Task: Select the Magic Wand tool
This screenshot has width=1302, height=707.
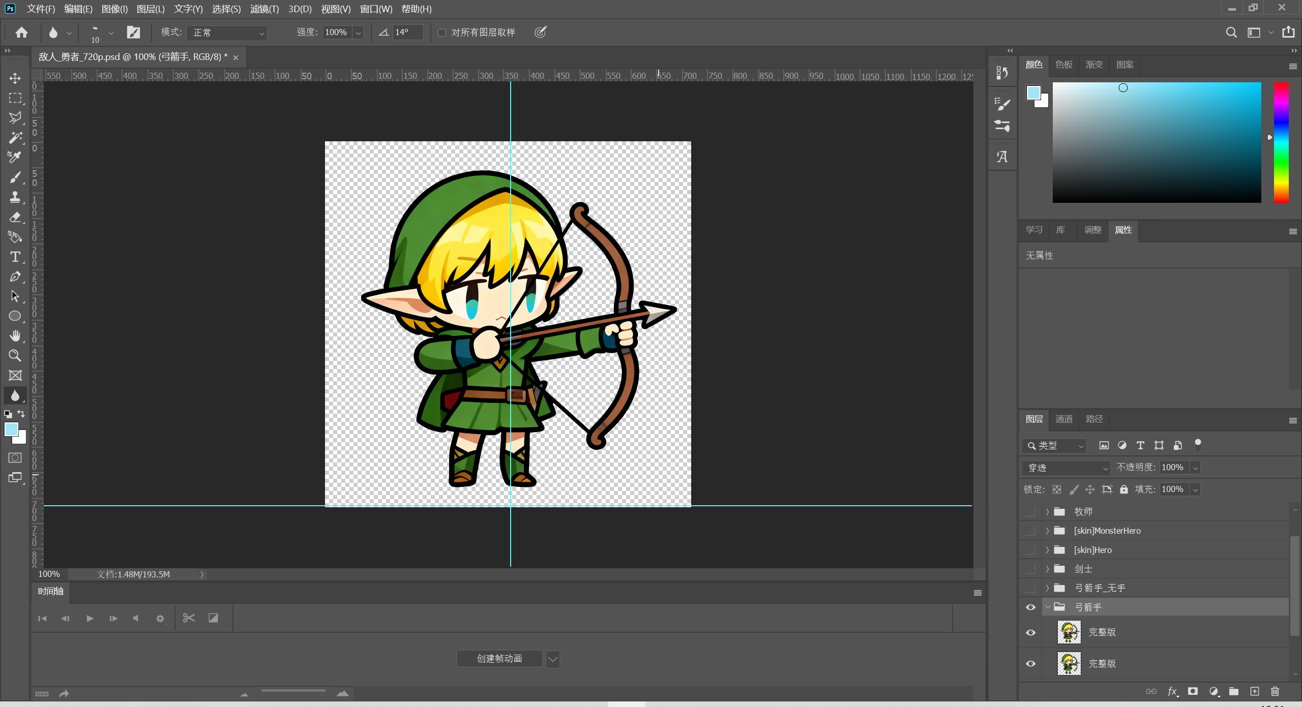Action: pos(15,138)
